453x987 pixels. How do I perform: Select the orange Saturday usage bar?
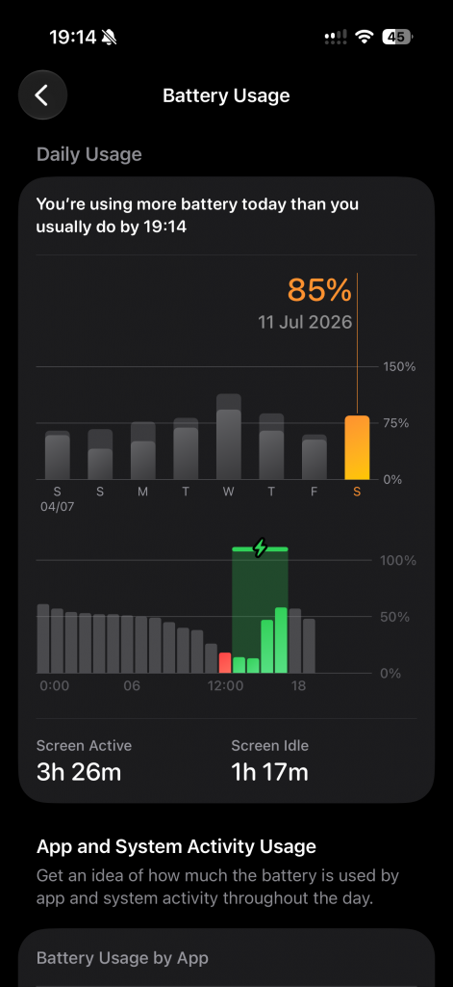pyautogui.click(x=357, y=447)
